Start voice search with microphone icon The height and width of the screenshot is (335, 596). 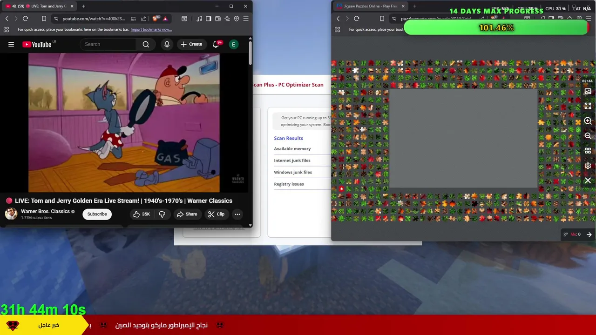coord(167,44)
